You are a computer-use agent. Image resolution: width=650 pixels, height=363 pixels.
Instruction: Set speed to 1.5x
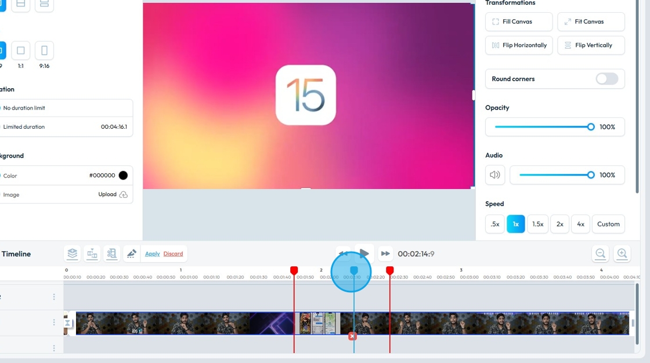(x=537, y=224)
